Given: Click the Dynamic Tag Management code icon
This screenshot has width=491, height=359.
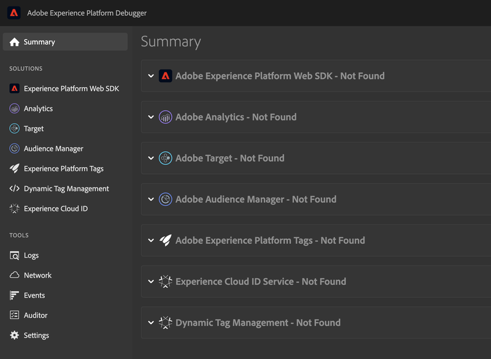Looking at the screenshot, I should coord(14,189).
